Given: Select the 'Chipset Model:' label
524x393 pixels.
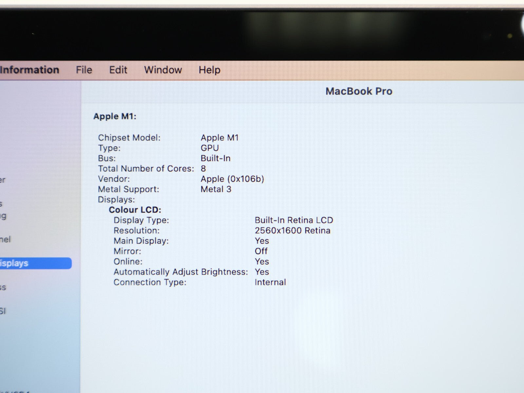Looking at the screenshot, I should pyautogui.click(x=129, y=138).
